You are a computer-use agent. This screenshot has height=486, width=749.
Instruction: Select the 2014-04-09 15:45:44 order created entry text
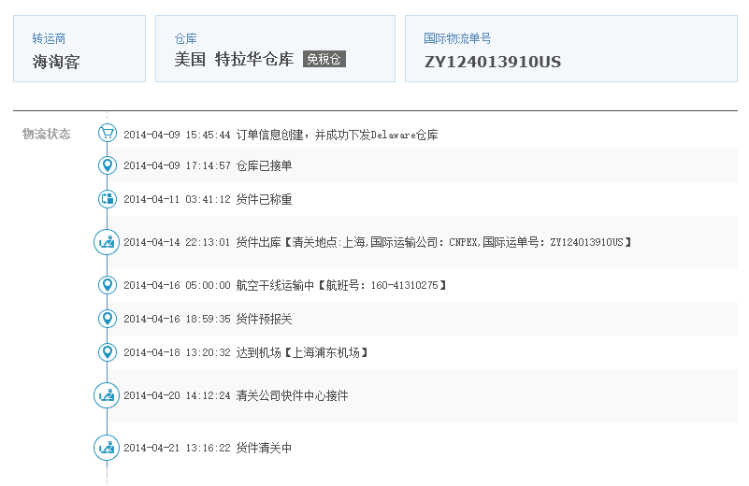(281, 135)
